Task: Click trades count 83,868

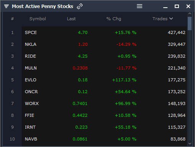Action: coord(178,139)
